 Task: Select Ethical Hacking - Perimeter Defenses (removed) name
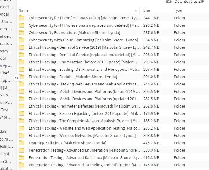(x=85, y=106)
